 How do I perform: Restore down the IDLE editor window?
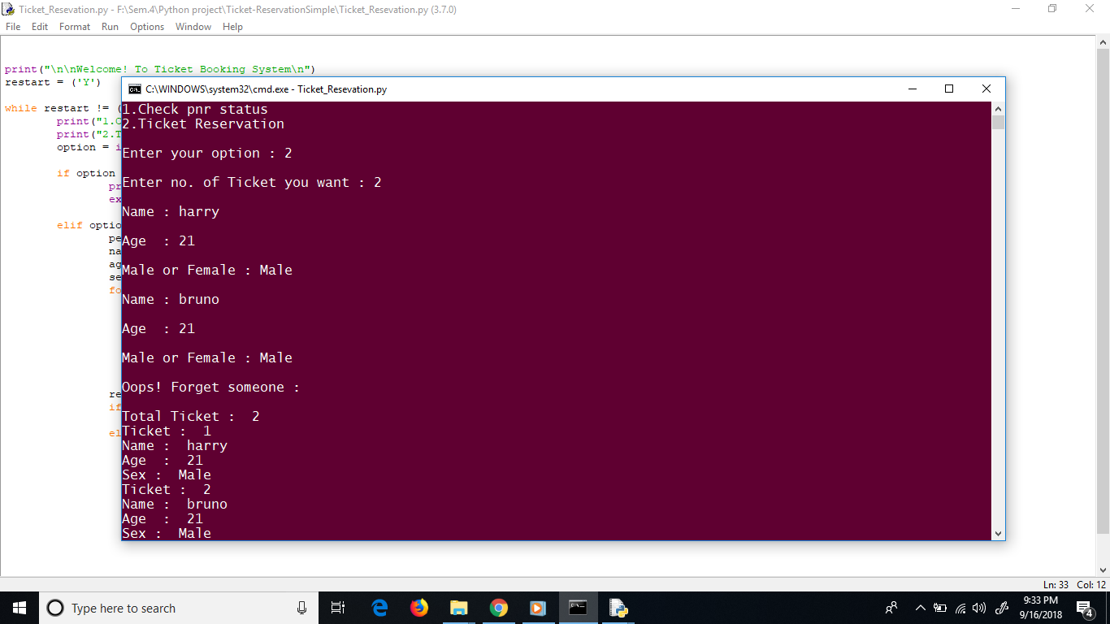1053,9
